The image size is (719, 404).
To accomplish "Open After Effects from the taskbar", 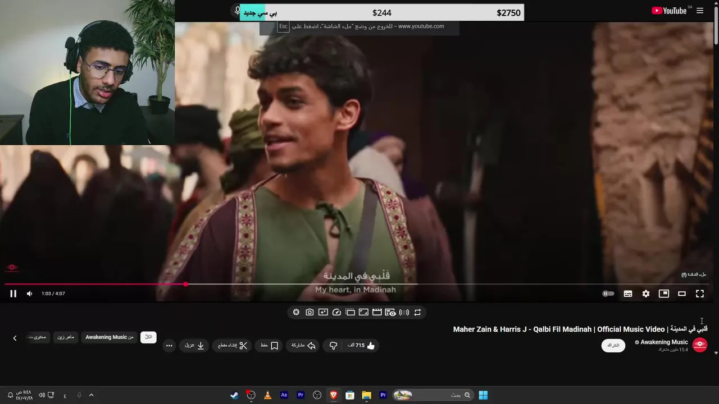I will (x=284, y=395).
